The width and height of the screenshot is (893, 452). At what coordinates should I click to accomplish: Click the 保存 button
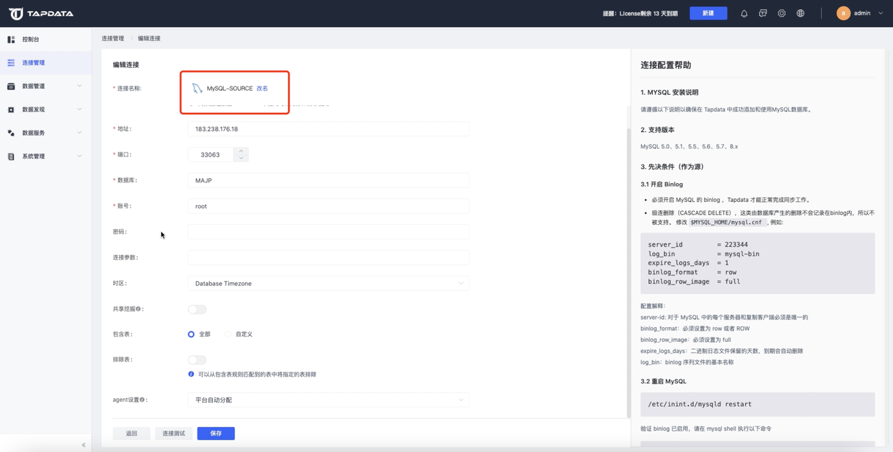point(216,433)
